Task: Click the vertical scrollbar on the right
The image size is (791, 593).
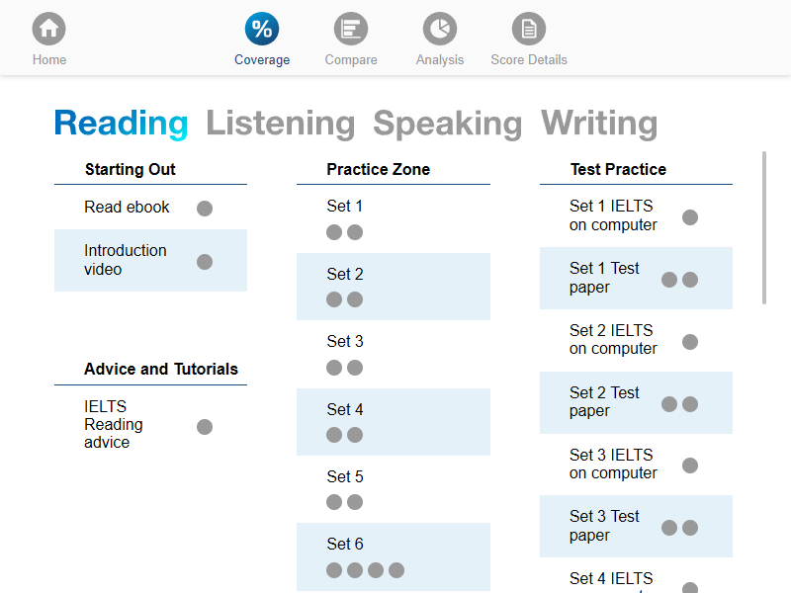Action: (x=764, y=227)
